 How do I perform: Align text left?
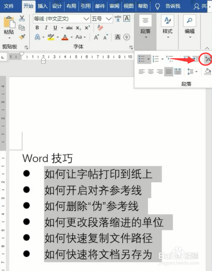(x=142, y=72)
